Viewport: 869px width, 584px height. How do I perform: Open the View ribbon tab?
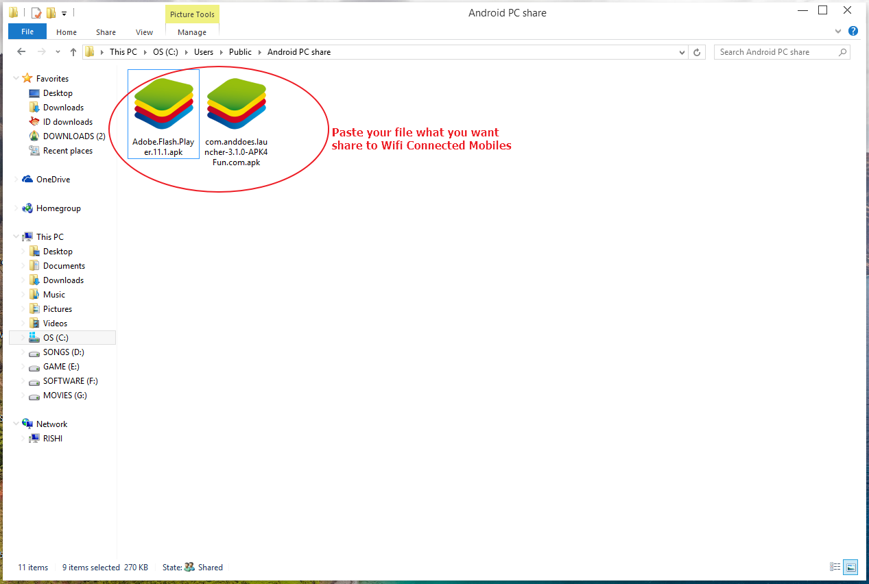(x=144, y=32)
